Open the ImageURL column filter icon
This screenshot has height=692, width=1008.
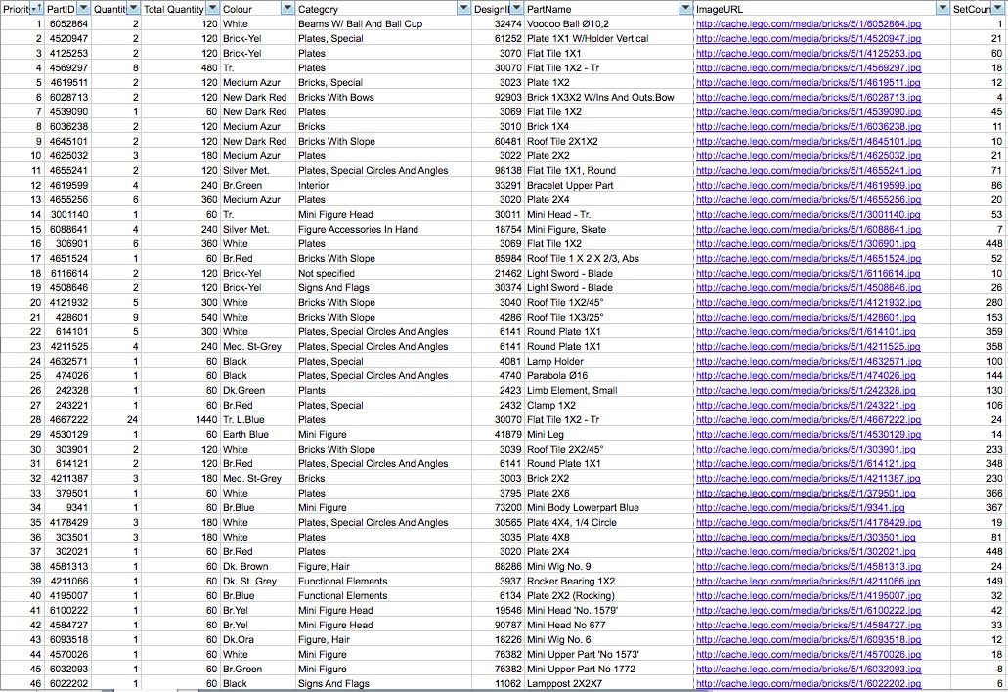coord(942,8)
